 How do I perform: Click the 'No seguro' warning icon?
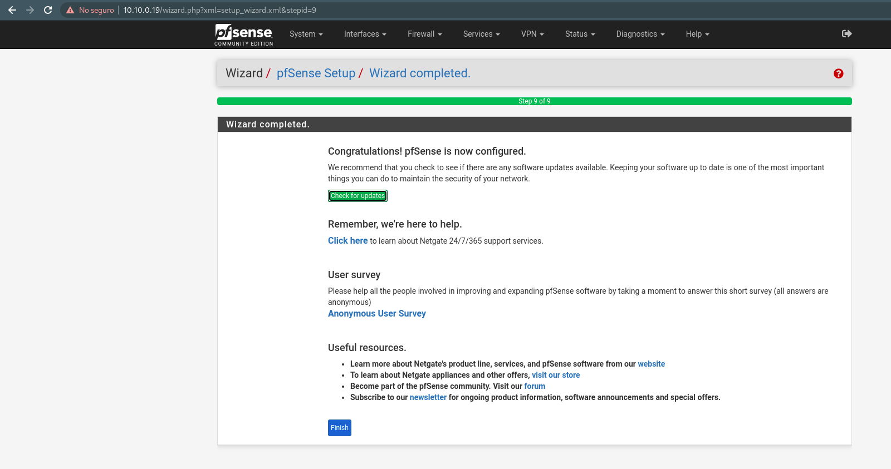(x=70, y=10)
